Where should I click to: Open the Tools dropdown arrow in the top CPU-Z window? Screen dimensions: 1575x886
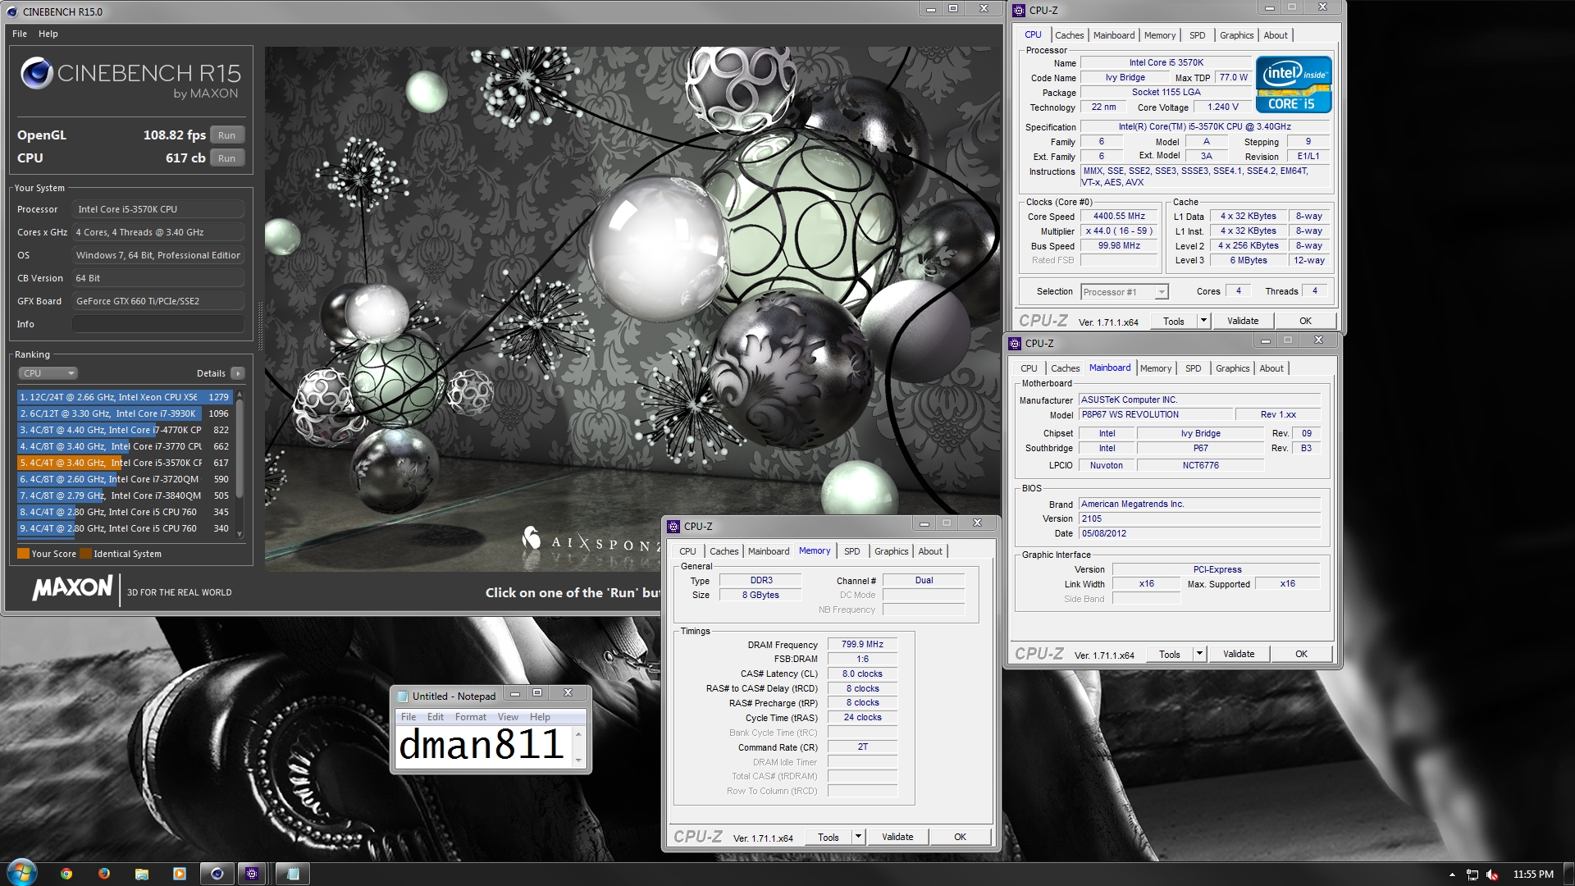pyautogui.click(x=1203, y=321)
